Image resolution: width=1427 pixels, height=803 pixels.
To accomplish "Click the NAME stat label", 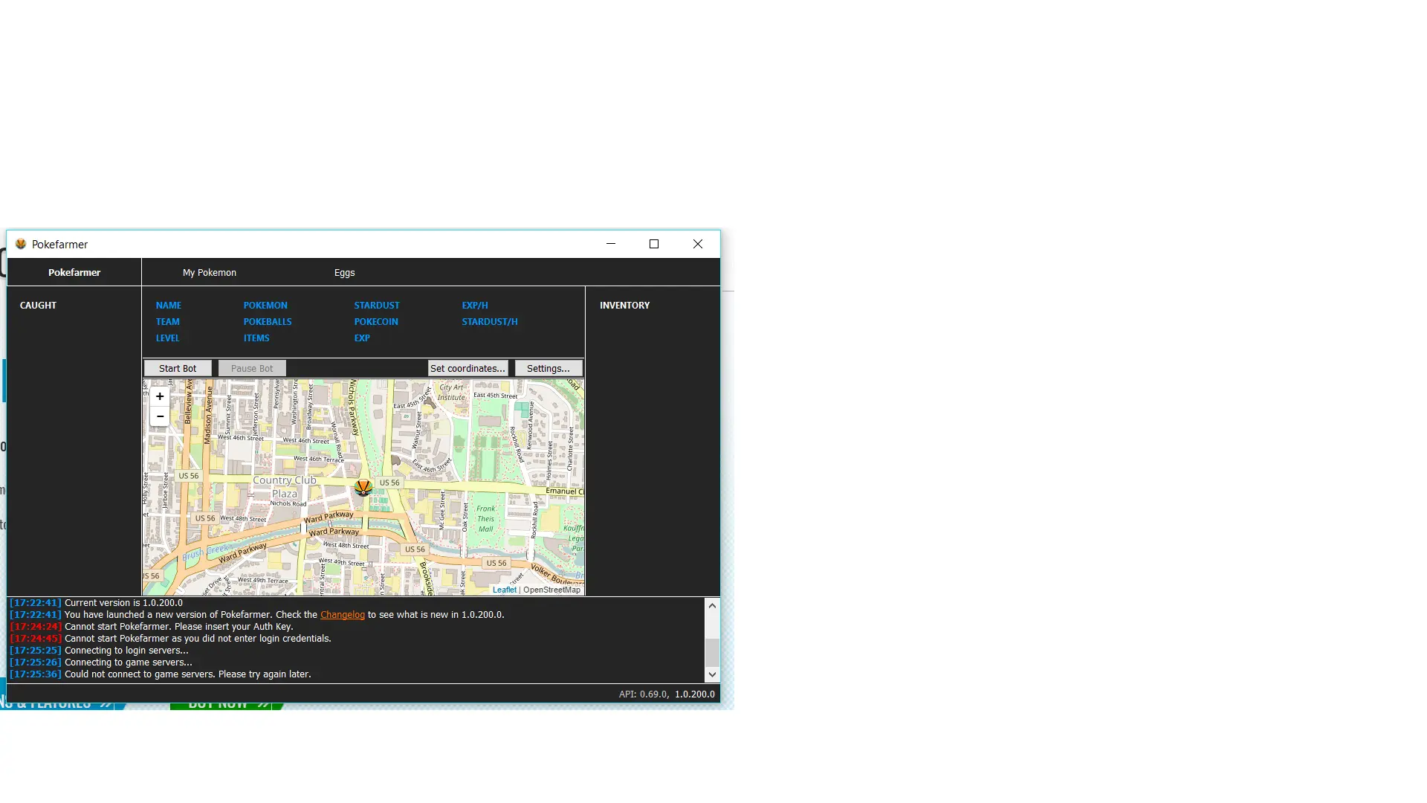I will tap(169, 306).
